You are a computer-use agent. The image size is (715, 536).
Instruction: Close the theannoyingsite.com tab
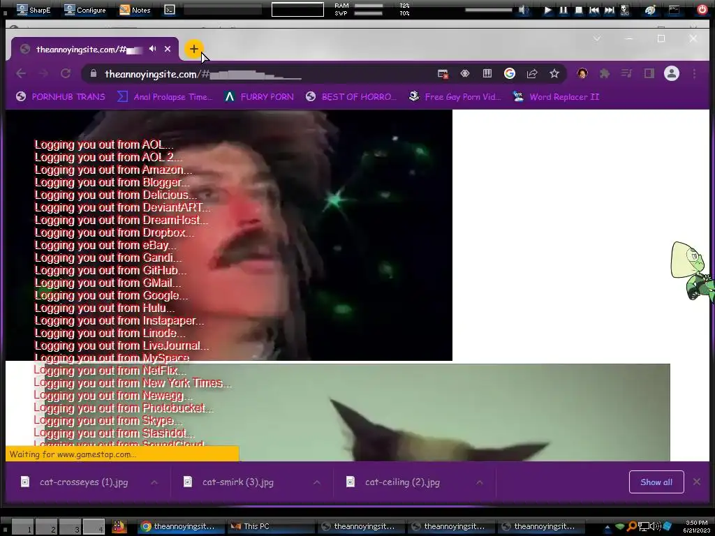[168, 49]
